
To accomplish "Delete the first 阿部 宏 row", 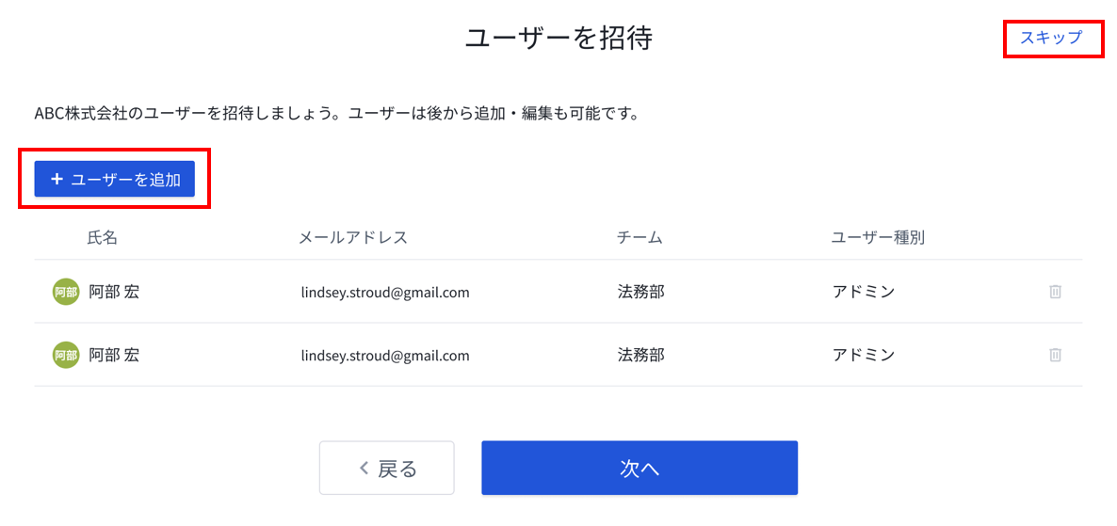I will (x=1056, y=292).
